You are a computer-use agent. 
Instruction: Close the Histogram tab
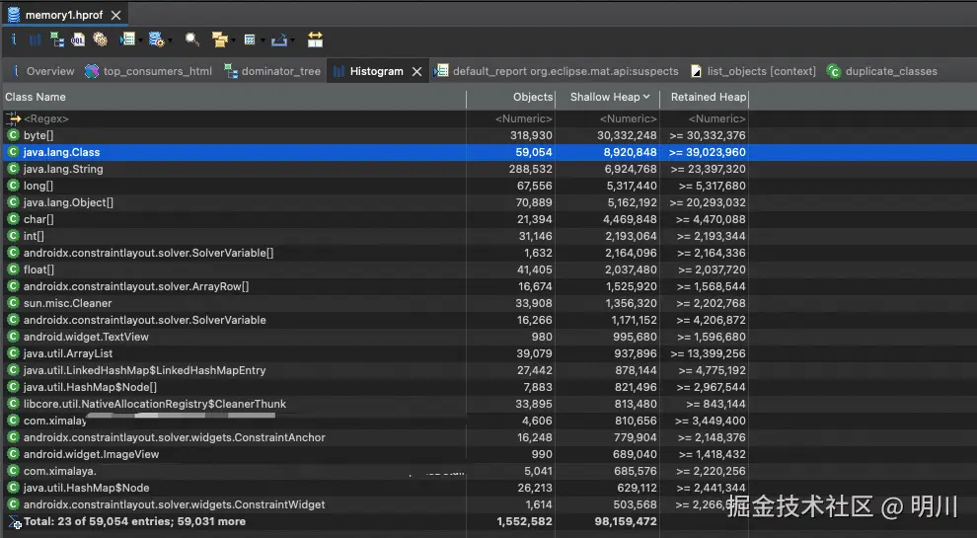coord(417,71)
